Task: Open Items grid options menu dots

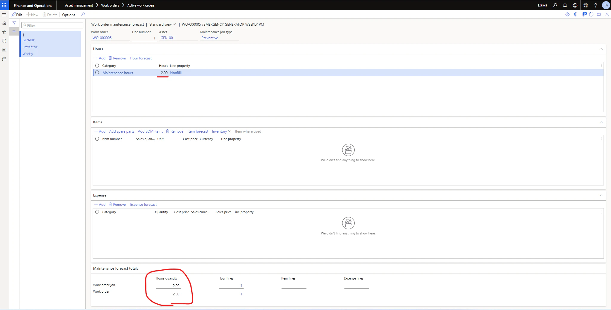Action: point(601,139)
